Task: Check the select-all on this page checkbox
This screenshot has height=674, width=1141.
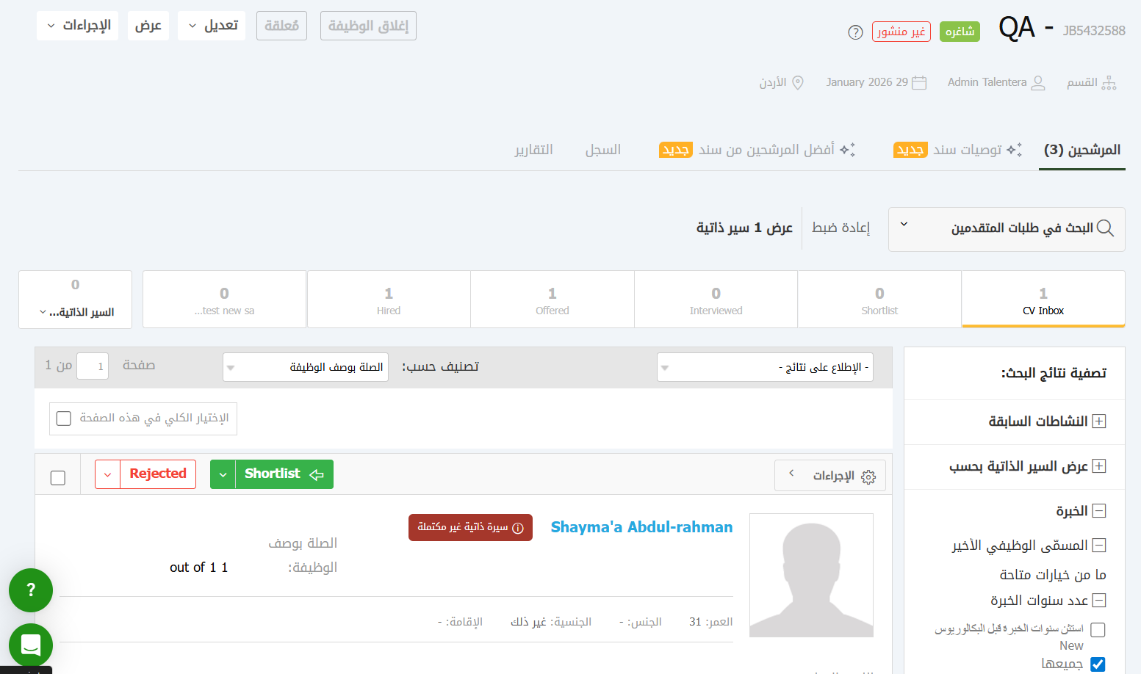Action: click(64, 418)
